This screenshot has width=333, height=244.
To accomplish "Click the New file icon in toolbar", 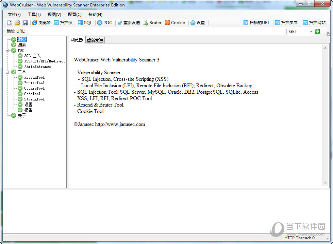I will [x=9, y=23].
